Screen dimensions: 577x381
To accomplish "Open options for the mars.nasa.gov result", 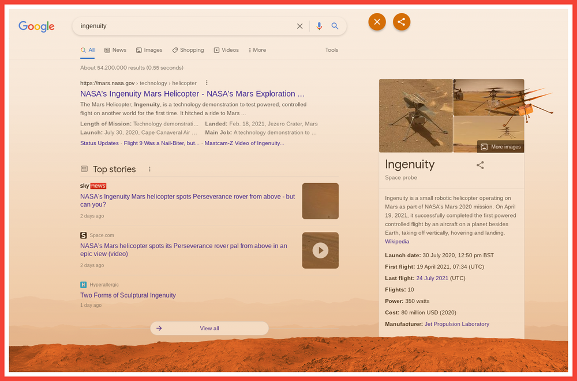I will tap(207, 83).
